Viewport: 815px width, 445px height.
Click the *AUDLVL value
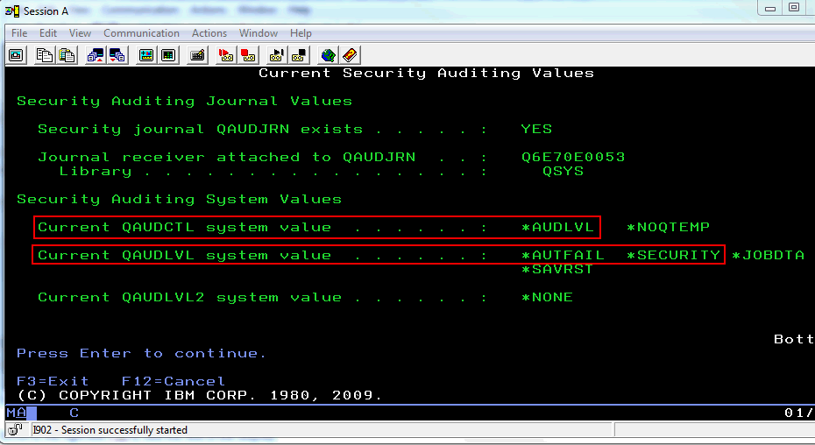(x=557, y=227)
